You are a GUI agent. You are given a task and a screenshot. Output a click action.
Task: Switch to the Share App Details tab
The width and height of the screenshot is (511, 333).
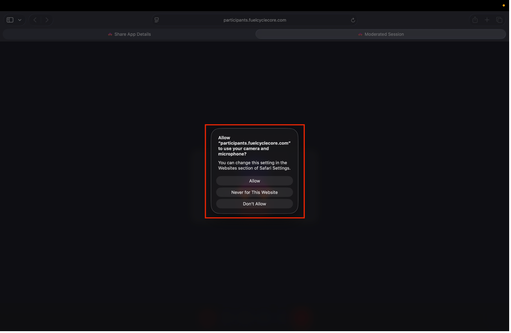129,34
